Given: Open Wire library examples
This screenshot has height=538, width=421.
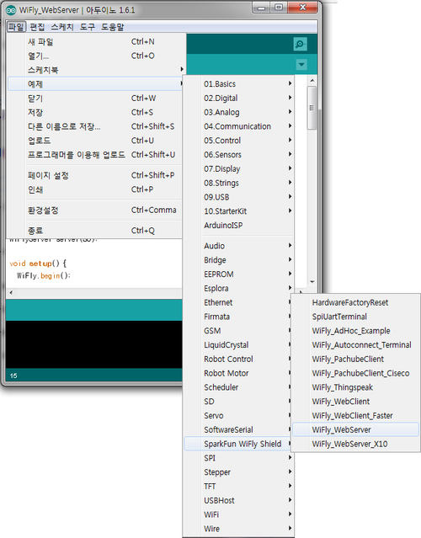Looking at the screenshot, I should coord(239,529).
